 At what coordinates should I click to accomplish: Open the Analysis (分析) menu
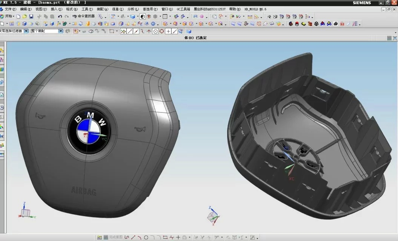[133, 9]
